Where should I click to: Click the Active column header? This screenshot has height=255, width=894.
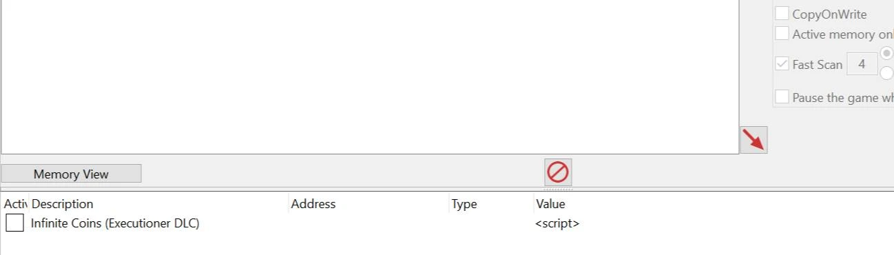[15, 204]
